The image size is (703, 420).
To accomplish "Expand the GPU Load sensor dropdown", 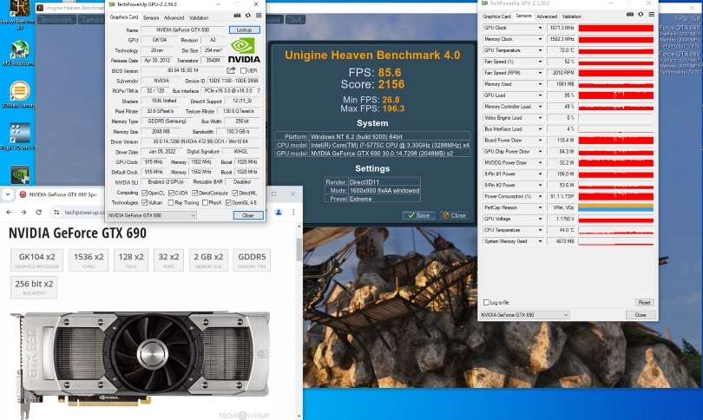I will coord(540,95).
